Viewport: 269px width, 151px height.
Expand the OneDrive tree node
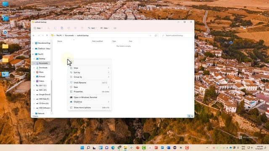[33, 49]
